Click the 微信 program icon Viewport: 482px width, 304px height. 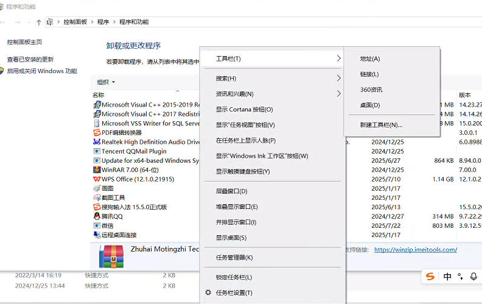[97, 225]
